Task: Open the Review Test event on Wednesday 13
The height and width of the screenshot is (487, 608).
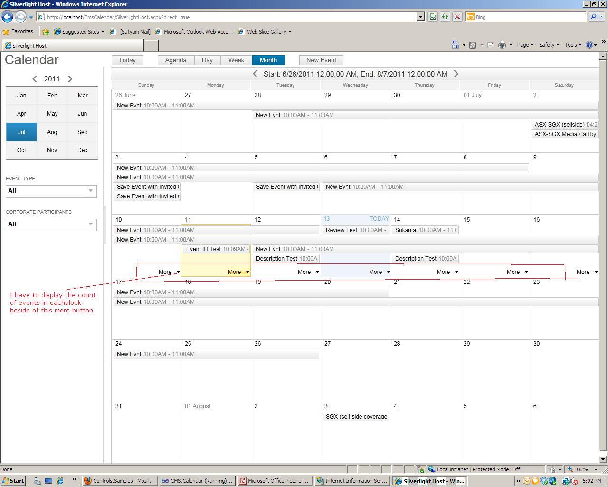Action: (x=355, y=230)
